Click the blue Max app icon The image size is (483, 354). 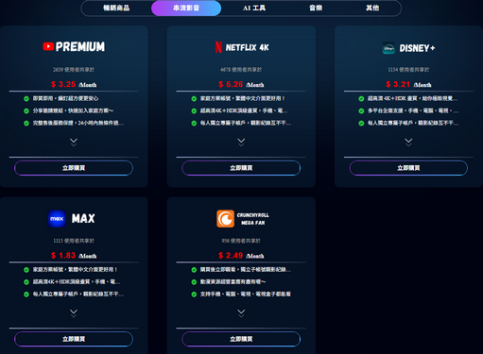[x=57, y=219]
